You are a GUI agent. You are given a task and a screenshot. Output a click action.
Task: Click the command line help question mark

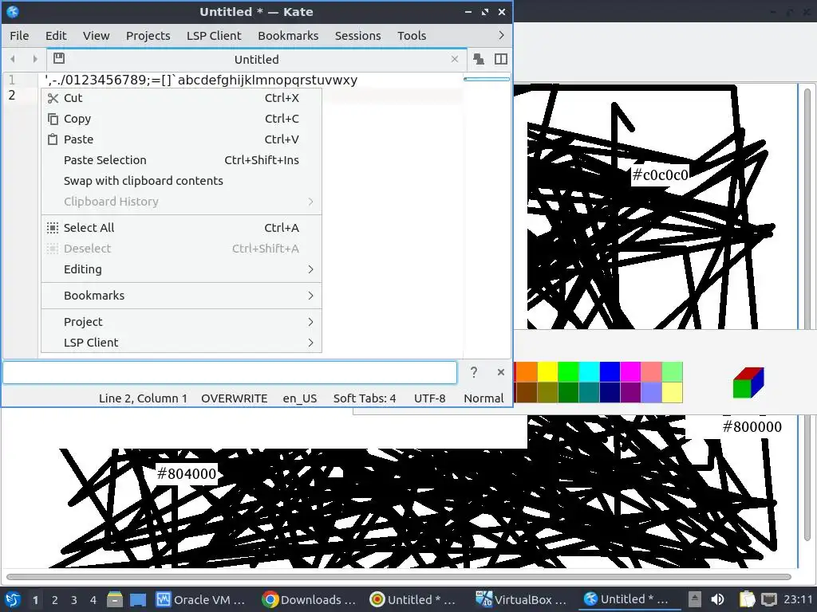coord(474,372)
